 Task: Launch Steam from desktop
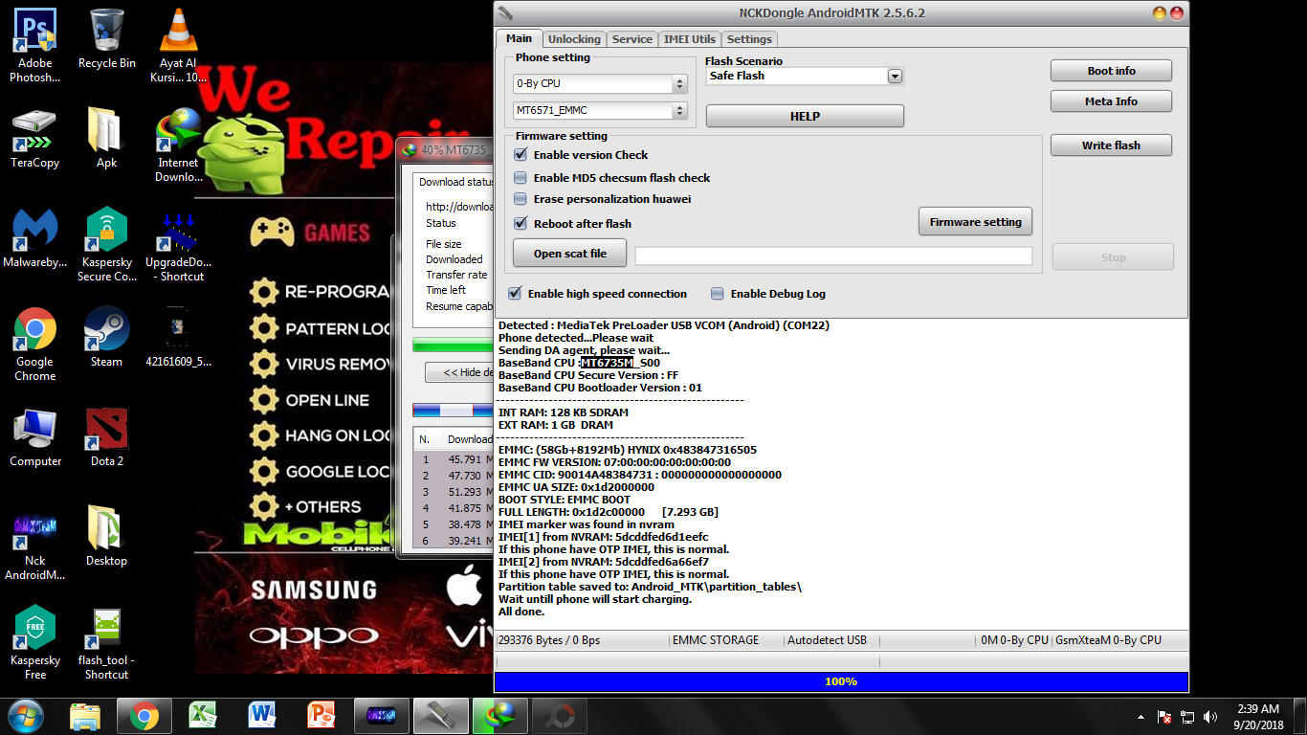click(x=106, y=338)
